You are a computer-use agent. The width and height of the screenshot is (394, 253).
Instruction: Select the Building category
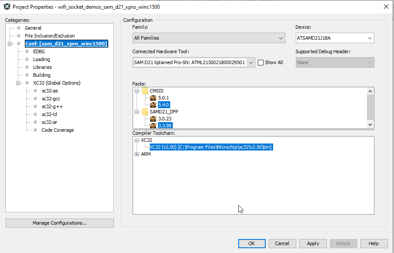point(41,75)
